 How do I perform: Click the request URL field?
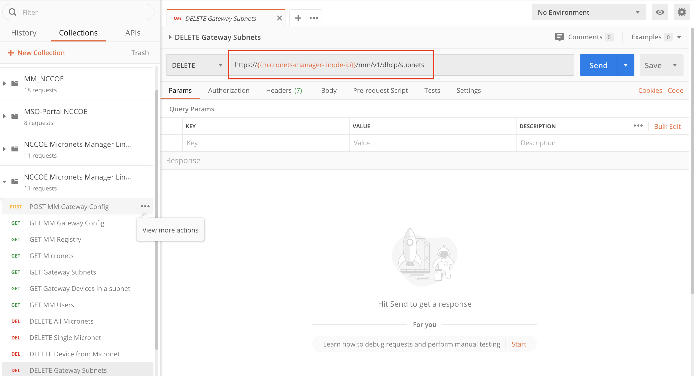pyautogui.click(x=401, y=65)
